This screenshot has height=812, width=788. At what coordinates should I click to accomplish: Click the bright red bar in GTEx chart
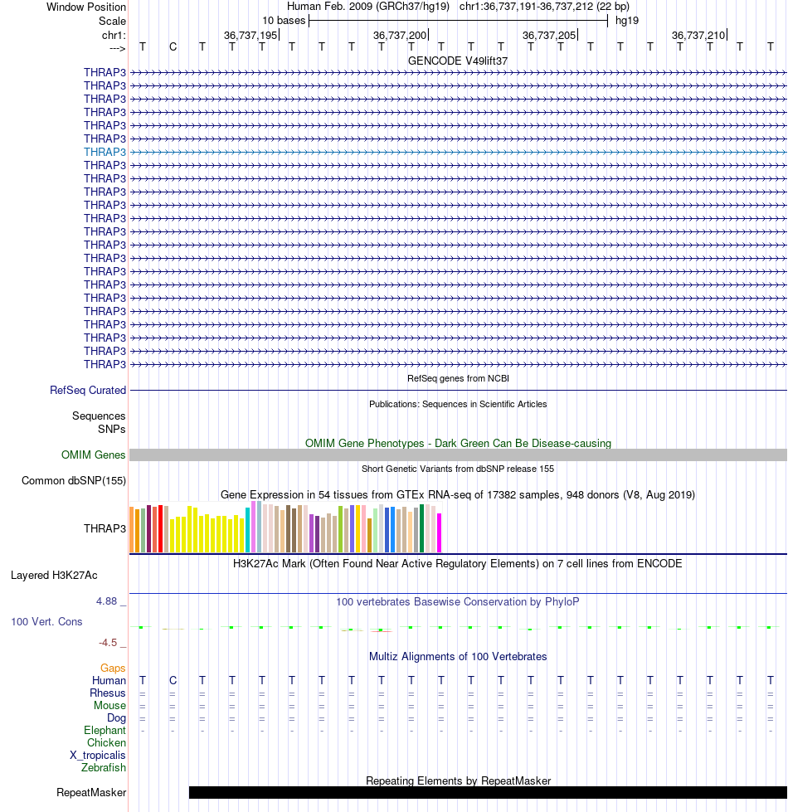pos(160,528)
